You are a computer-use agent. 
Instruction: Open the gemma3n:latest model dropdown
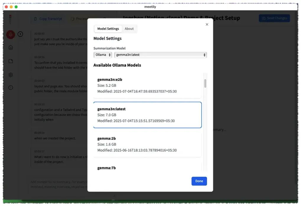point(160,55)
